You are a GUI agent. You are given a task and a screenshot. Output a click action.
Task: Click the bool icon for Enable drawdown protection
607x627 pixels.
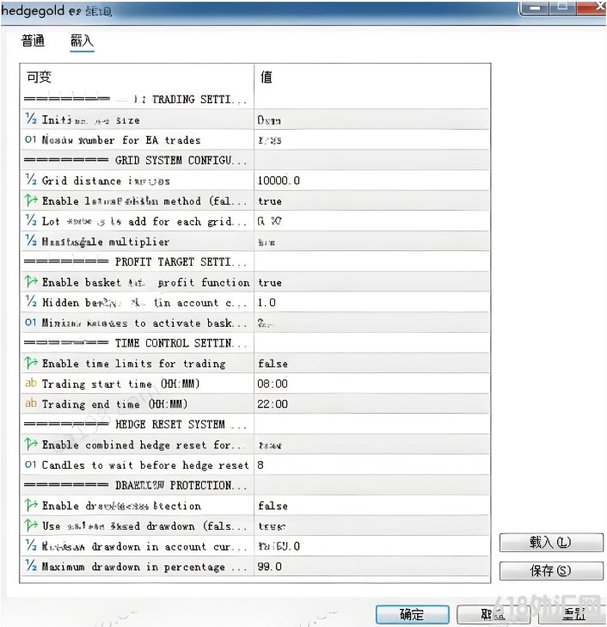click(x=31, y=506)
